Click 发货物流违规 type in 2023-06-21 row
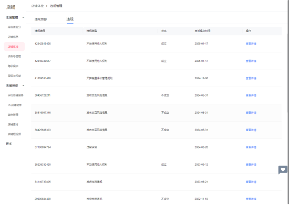The height and width of the screenshot is (205, 289). point(94,182)
